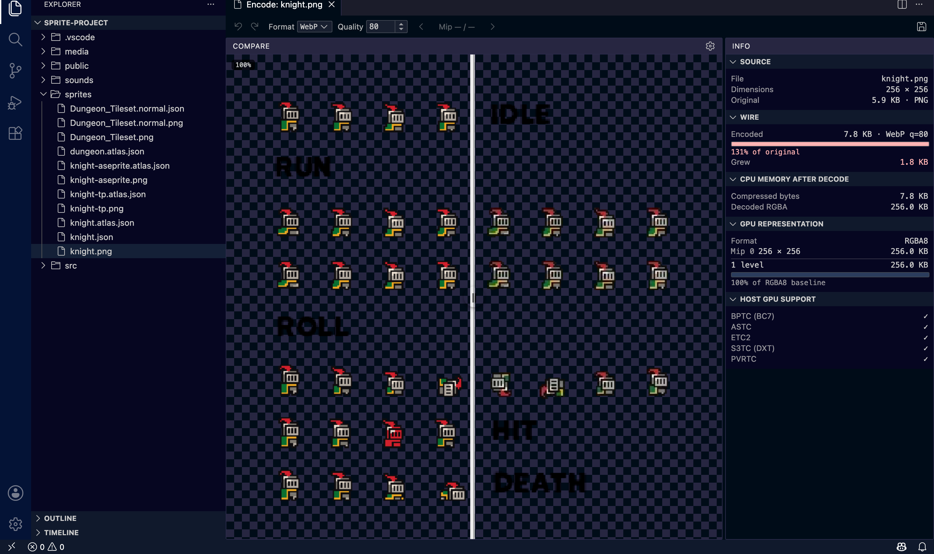Save the encoded image

[921, 27]
